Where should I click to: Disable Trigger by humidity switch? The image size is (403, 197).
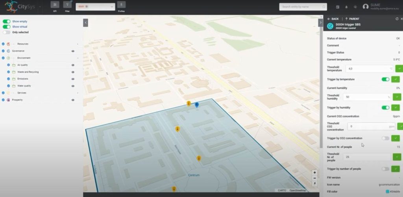(386, 108)
